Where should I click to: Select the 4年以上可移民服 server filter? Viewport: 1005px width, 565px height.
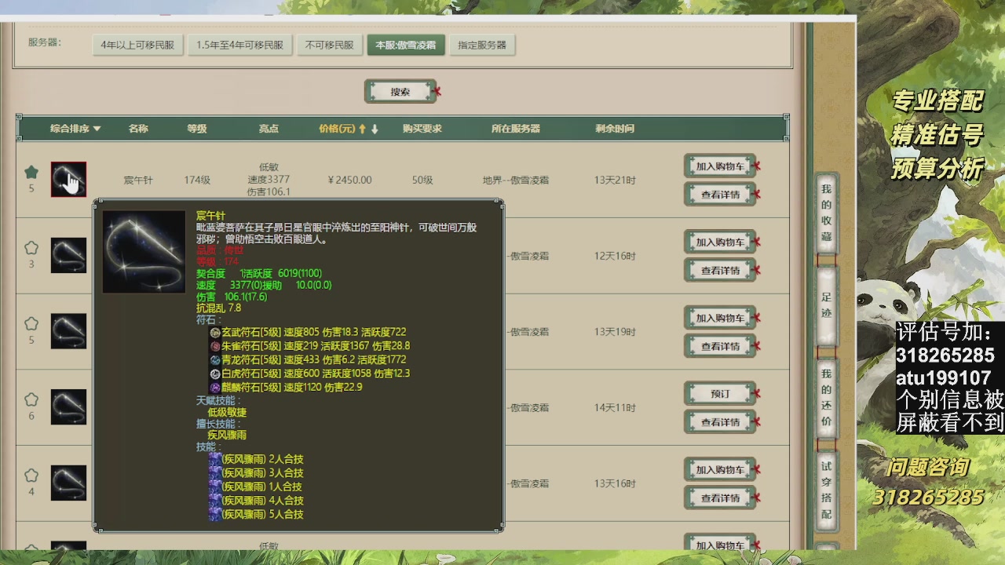[x=137, y=46]
